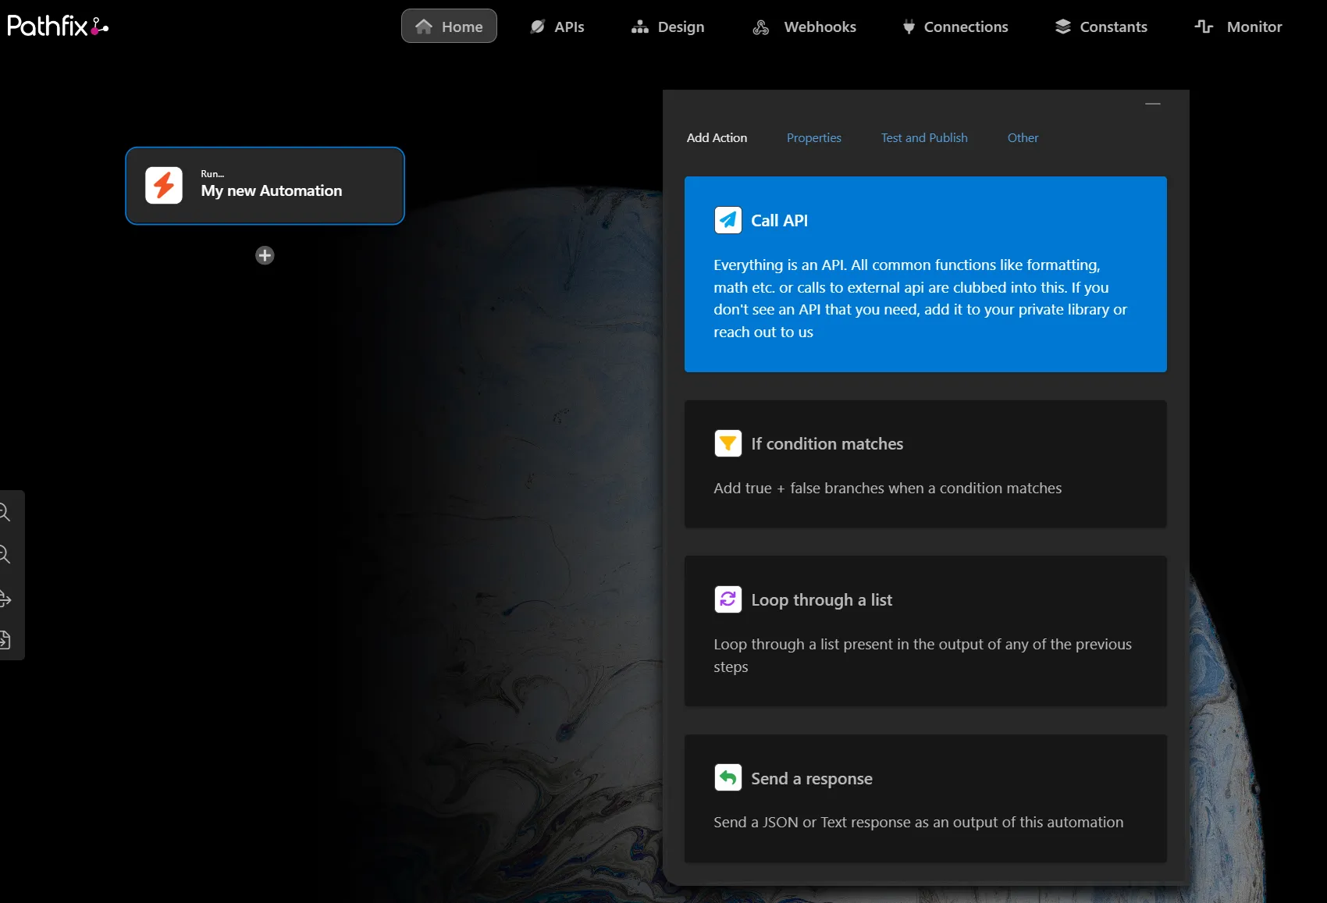Choose the Call API action

926,274
